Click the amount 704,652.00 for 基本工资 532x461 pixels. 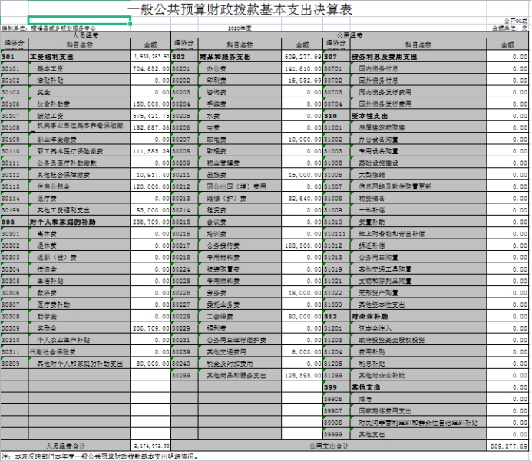coord(151,68)
